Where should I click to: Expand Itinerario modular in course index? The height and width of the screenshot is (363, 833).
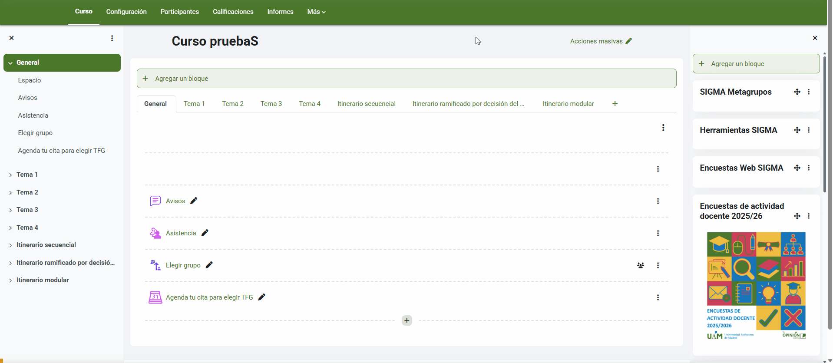coord(10,280)
